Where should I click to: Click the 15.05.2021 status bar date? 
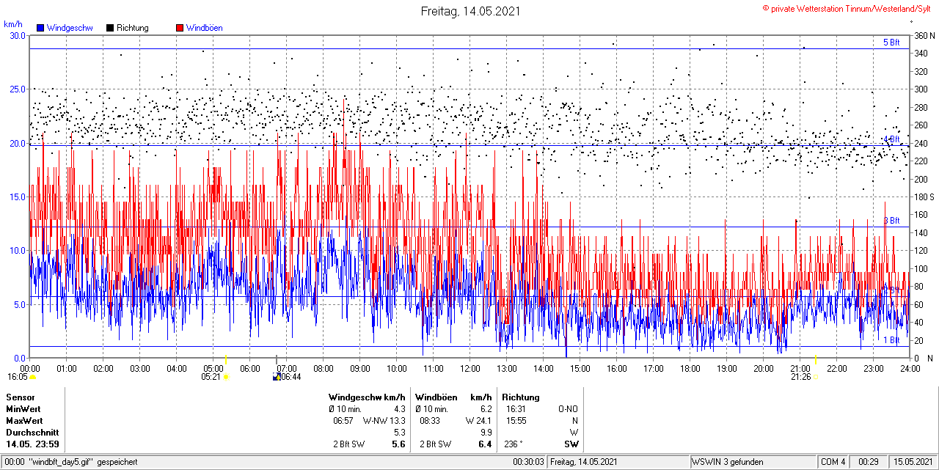(912, 462)
